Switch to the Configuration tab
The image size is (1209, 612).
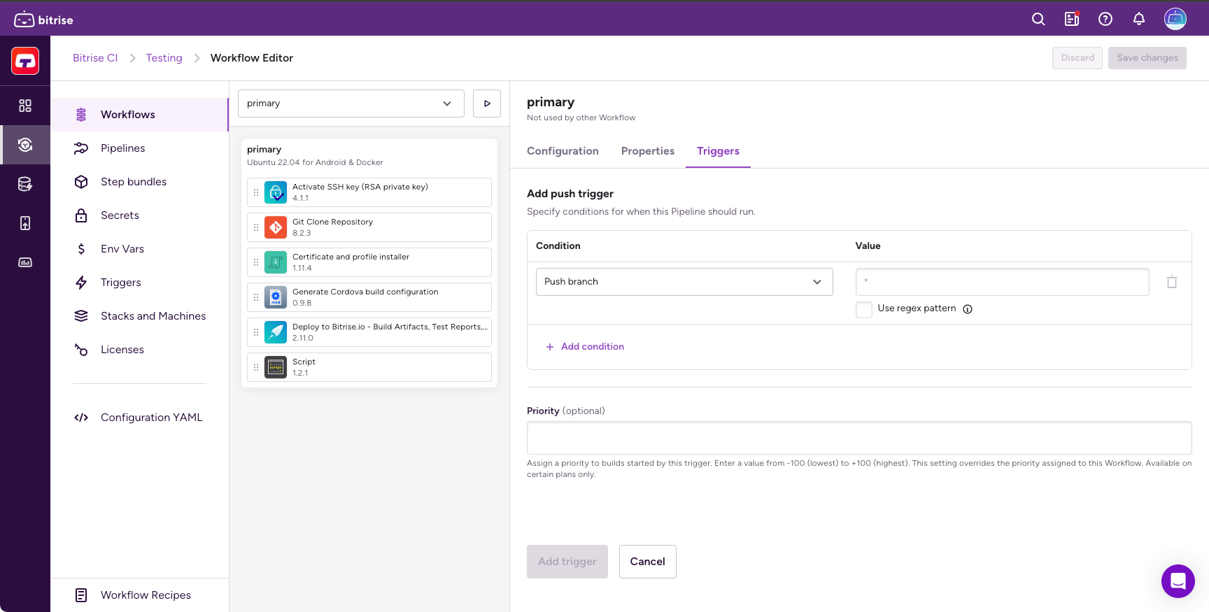(563, 151)
